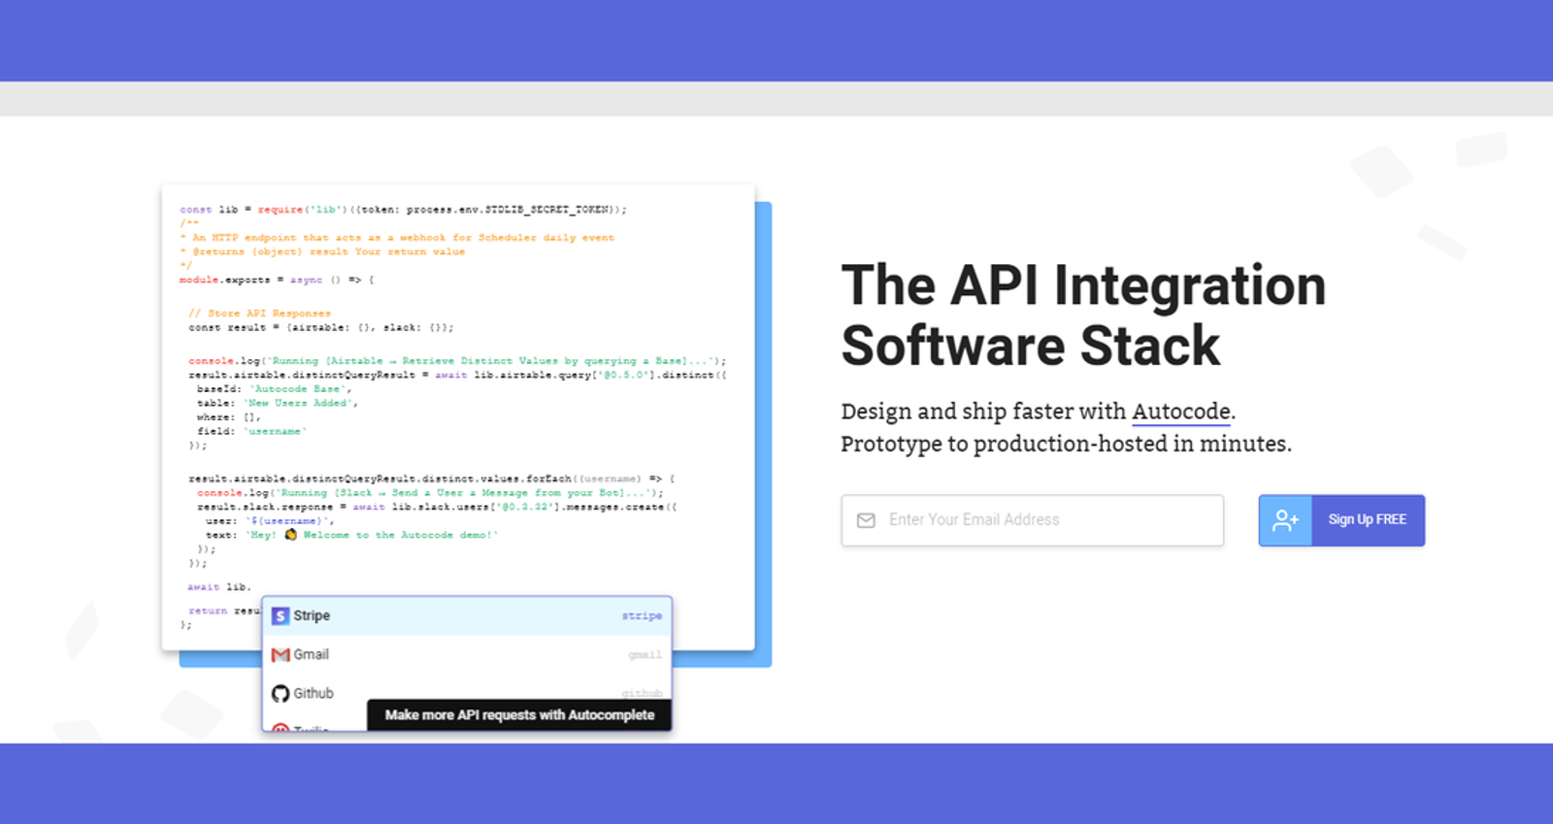The width and height of the screenshot is (1553, 824).
Task: Click the code line 'module.exports = async () => {'
Action: click(277, 280)
